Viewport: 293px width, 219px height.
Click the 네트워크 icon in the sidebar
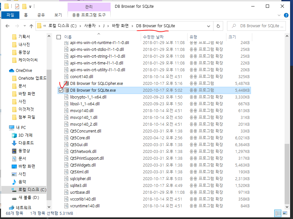coord(12,208)
